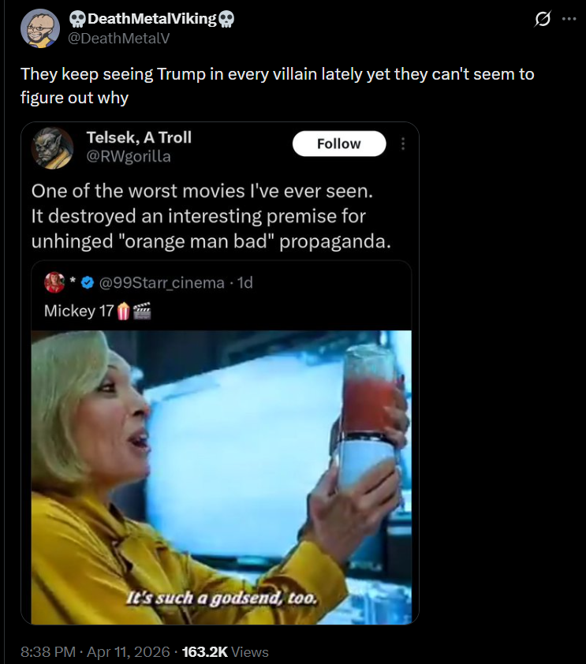The image size is (586, 664).
Task: Click the 1d timestamp on nested tweet
Action: (x=245, y=282)
